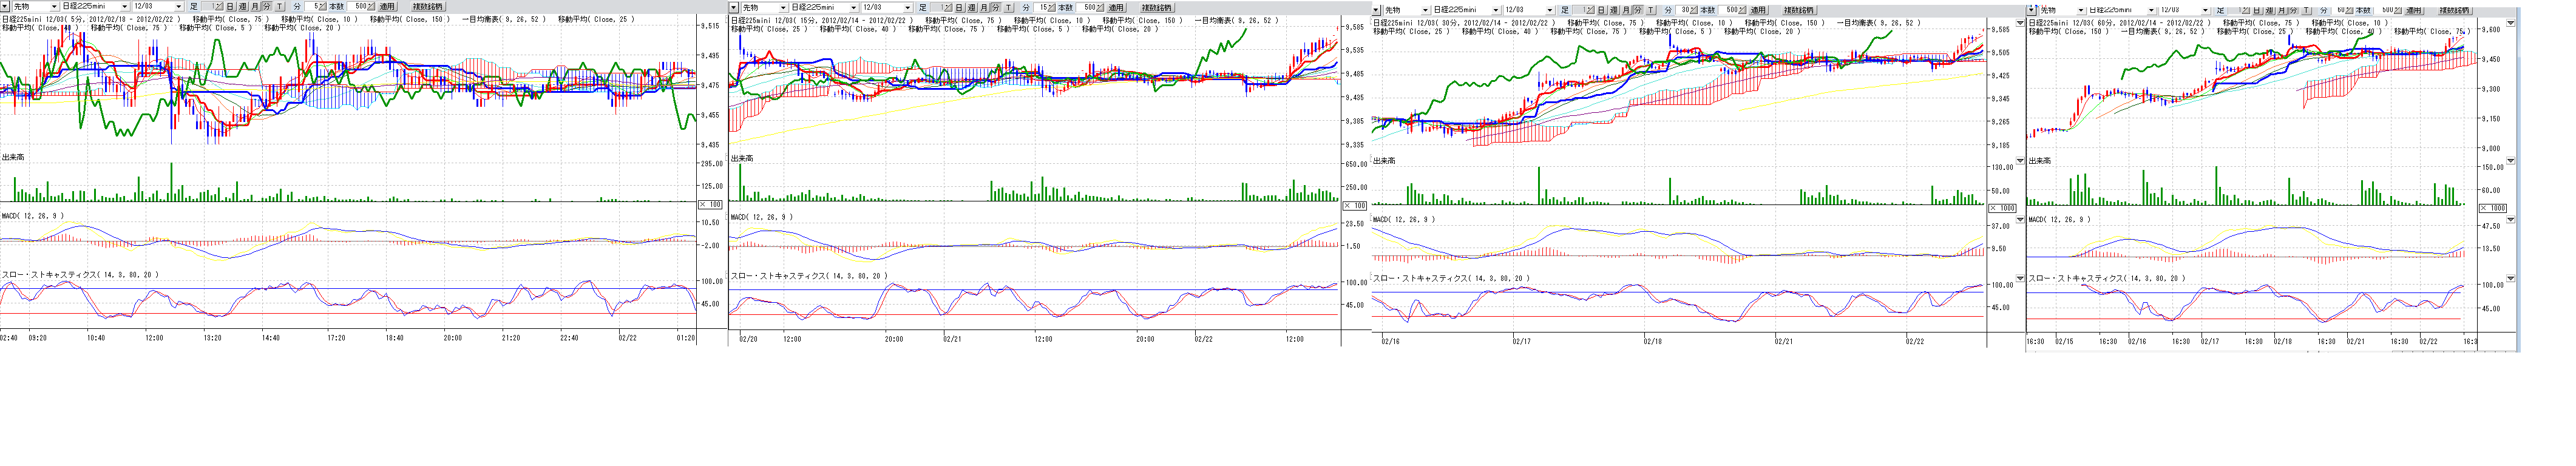The width and height of the screenshot is (2576, 466).
Task: Click the MACD panel arrow in the 30-minute chart
Action: click(2020, 220)
